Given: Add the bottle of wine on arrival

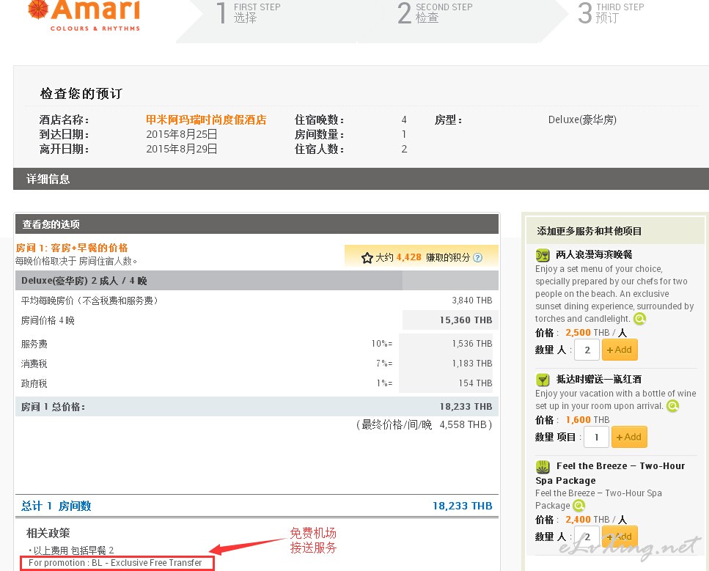Looking at the screenshot, I should click(x=629, y=437).
